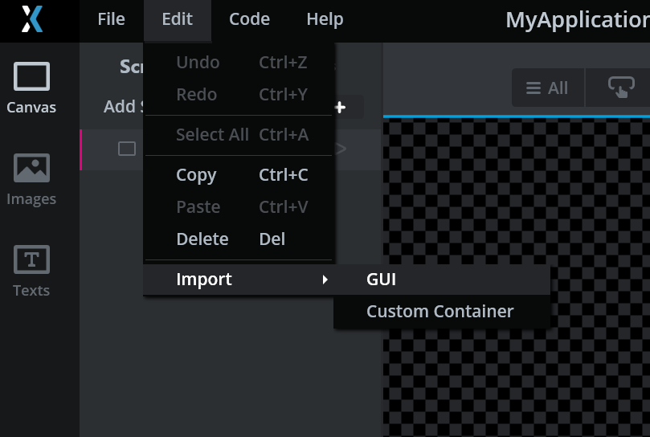Add a new screen with plus icon
The width and height of the screenshot is (650, 437).
[341, 108]
